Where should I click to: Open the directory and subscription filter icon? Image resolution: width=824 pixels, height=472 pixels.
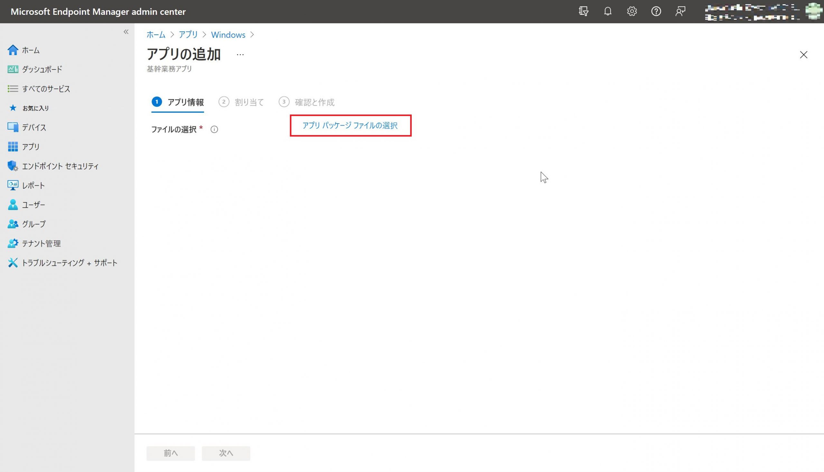click(583, 12)
